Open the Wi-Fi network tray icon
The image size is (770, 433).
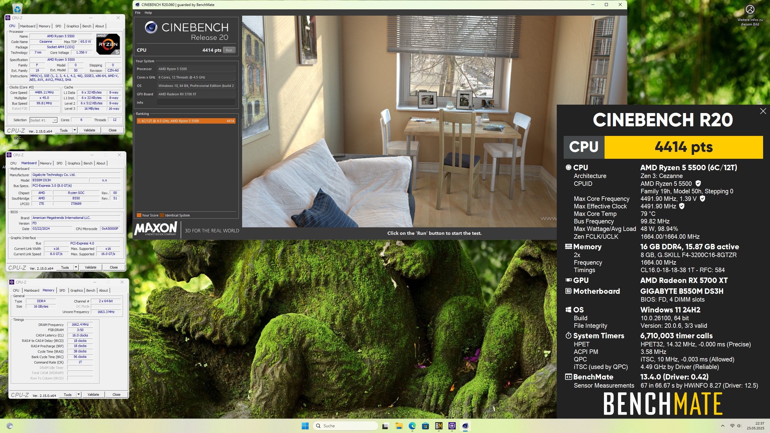tap(732, 426)
